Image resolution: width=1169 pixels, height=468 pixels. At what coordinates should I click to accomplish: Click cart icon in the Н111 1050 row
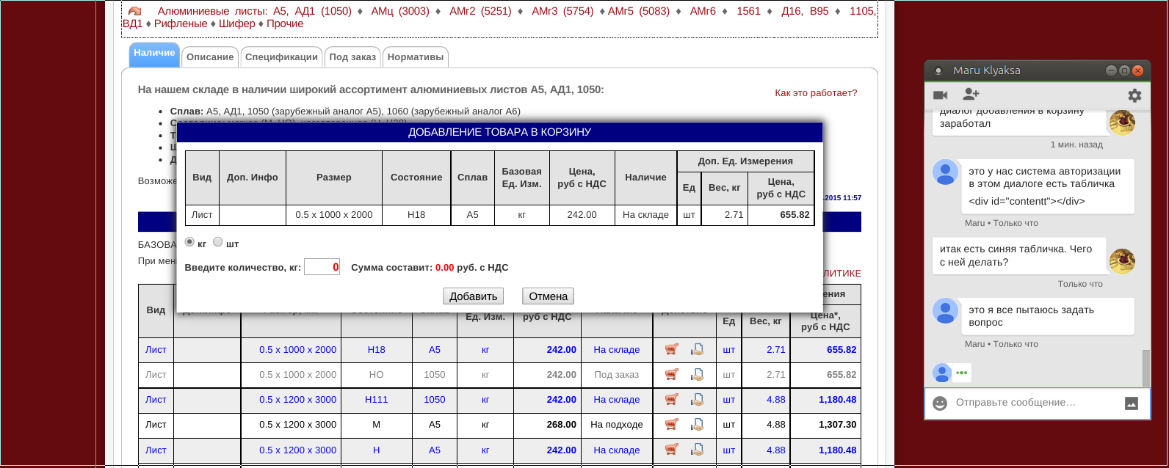[x=671, y=400]
